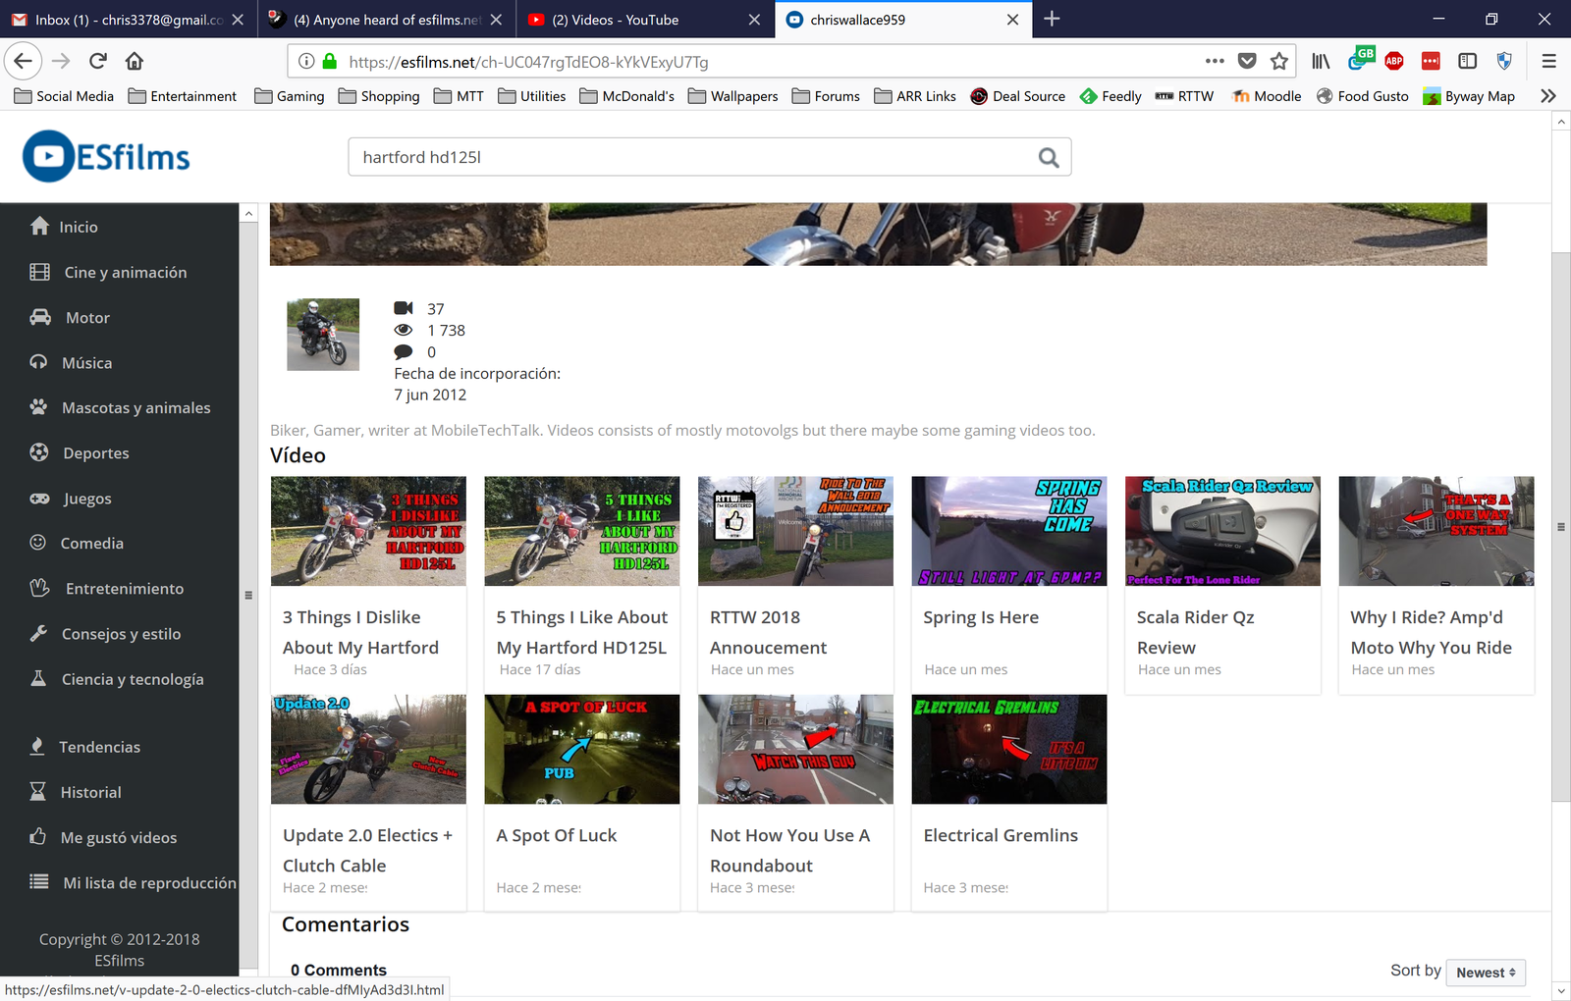The image size is (1571, 1001).
Task: Go to browser home page icon
Action: coord(135,61)
